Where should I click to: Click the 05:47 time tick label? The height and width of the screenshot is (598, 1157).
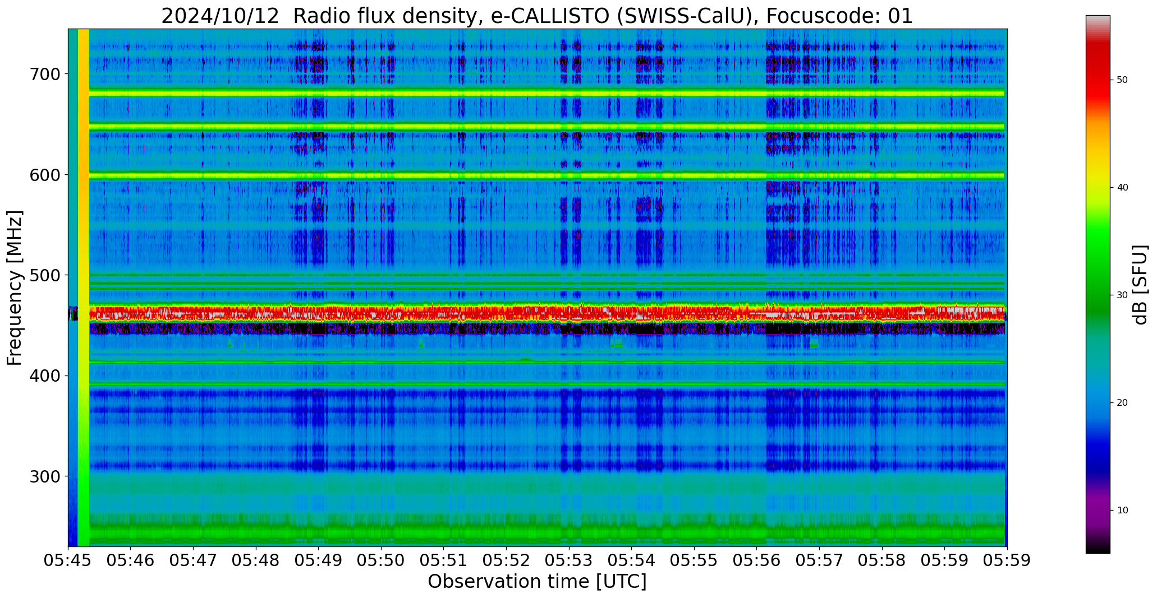[x=194, y=560]
